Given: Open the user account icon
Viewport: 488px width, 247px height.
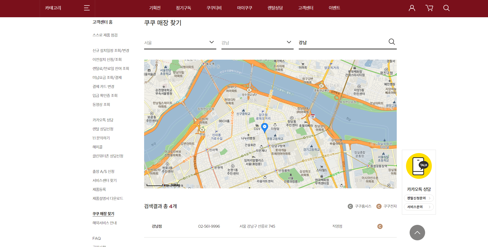Looking at the screenshot, I should (412, 8).
